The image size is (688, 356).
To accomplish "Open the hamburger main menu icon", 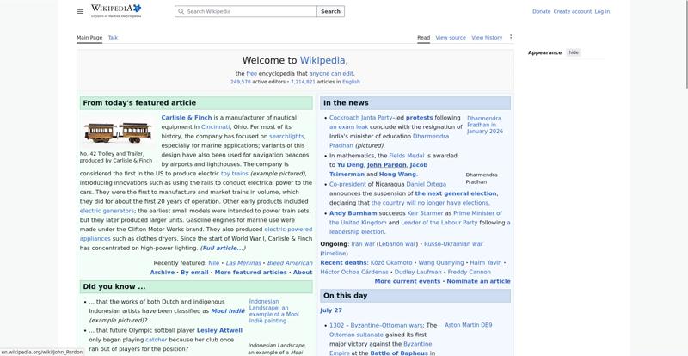I will click(80, 11).
